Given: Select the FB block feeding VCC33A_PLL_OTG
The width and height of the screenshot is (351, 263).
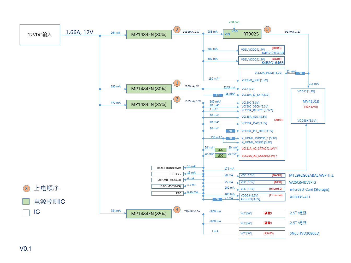Looking at the screenshot, I should [x=230, y=131].
